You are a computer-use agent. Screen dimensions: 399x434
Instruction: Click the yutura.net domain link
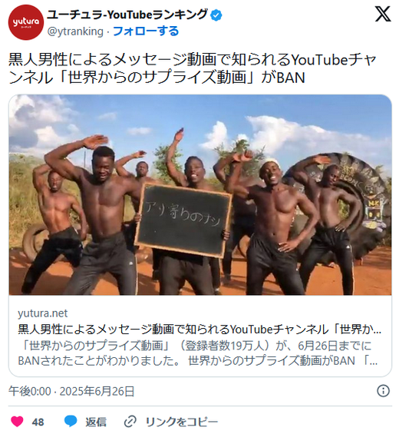click(x=42, y=313)
